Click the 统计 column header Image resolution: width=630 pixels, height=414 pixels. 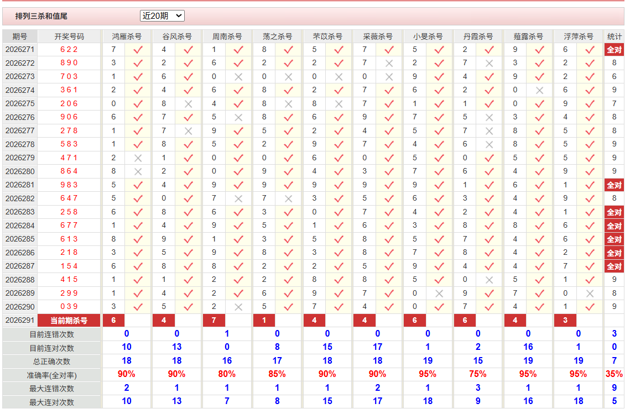point(615,36)
